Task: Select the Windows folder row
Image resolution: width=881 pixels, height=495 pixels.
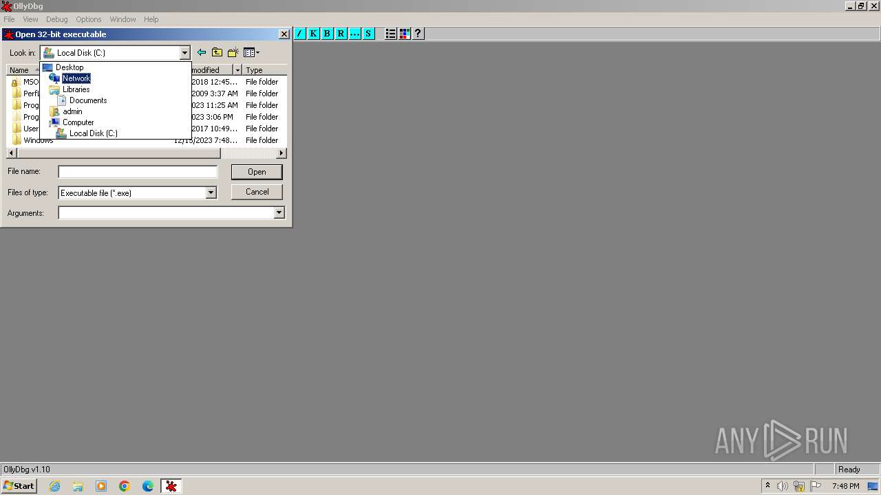Action: pyautogui.click(x=147, y=140)
